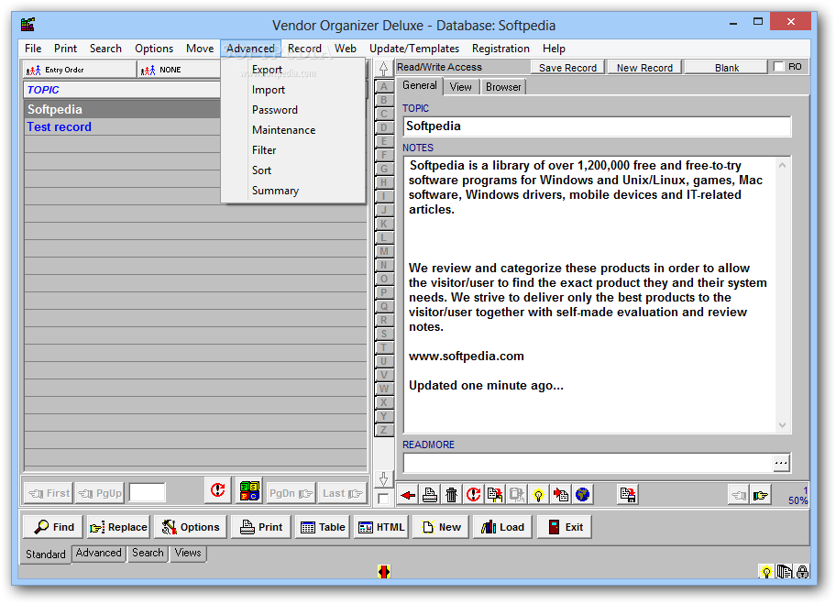Switch to the Advanced bottom toolbar tab

[99, 553]
